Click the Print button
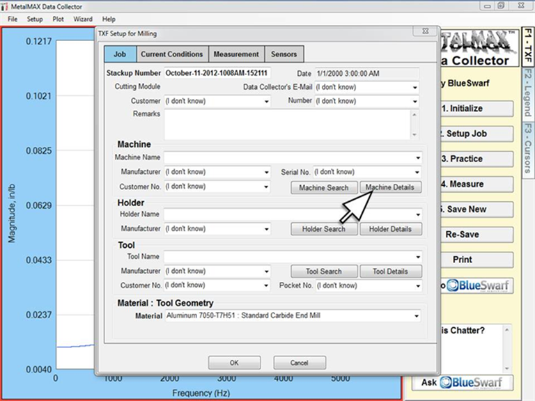The height and width of the screenshot is (401, 535). [x=476, y=260]
